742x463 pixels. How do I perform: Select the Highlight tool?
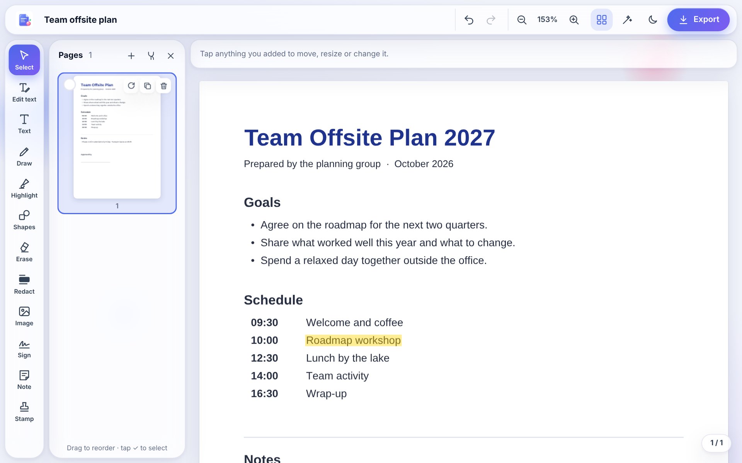24,188
